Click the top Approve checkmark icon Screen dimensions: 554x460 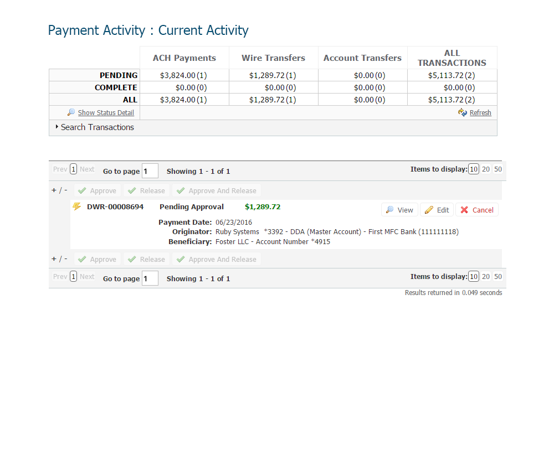82,190
